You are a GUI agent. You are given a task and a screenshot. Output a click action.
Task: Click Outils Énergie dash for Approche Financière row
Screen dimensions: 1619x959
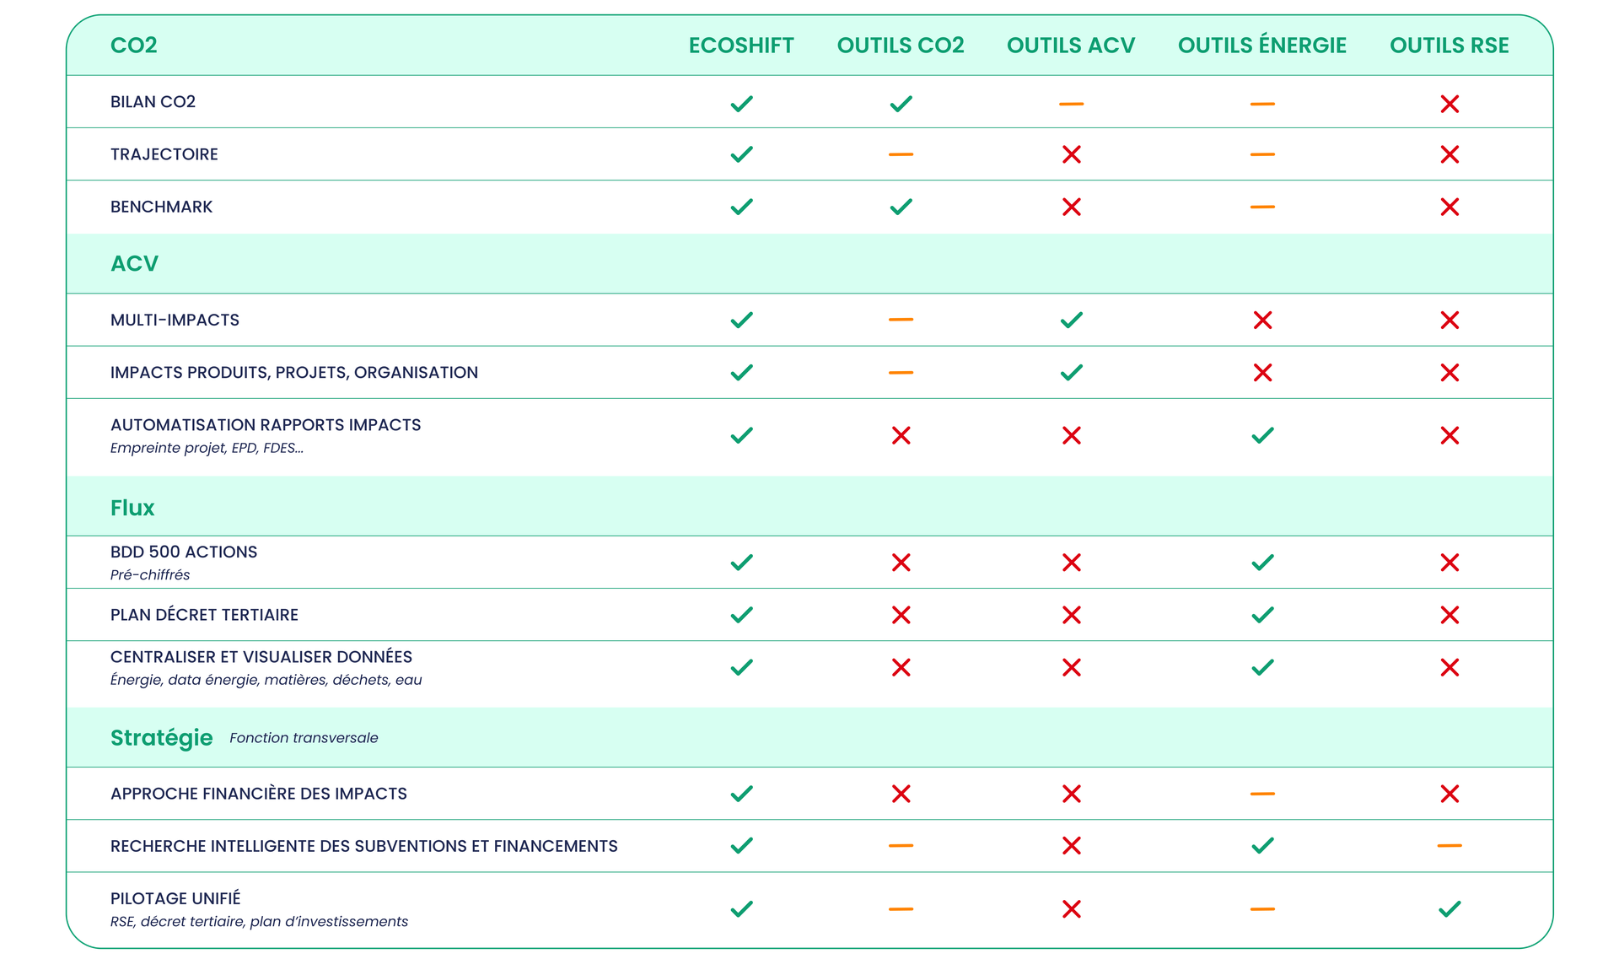(x=1262, y=794)
